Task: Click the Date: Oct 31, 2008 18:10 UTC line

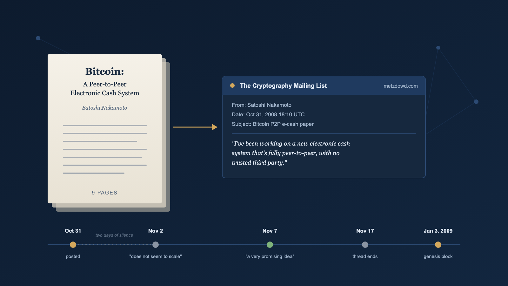Action: pos(268,114)
